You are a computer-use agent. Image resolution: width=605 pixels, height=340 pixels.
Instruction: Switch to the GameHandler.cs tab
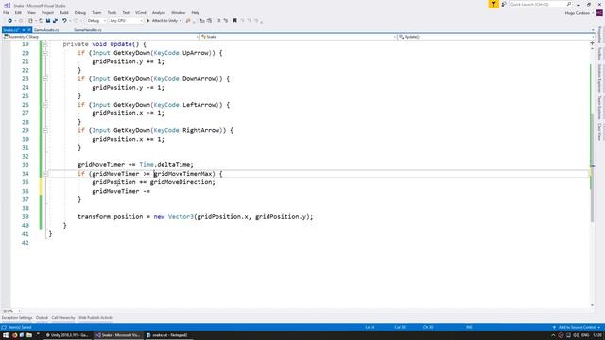[x=88, y=30]
